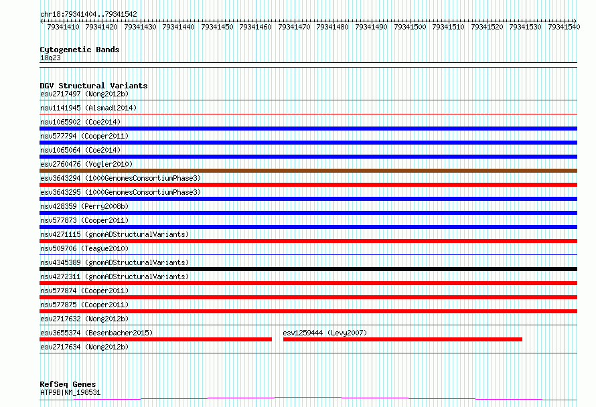
Task: Click ruler position 79341540
Action: (x=564, y=27)
